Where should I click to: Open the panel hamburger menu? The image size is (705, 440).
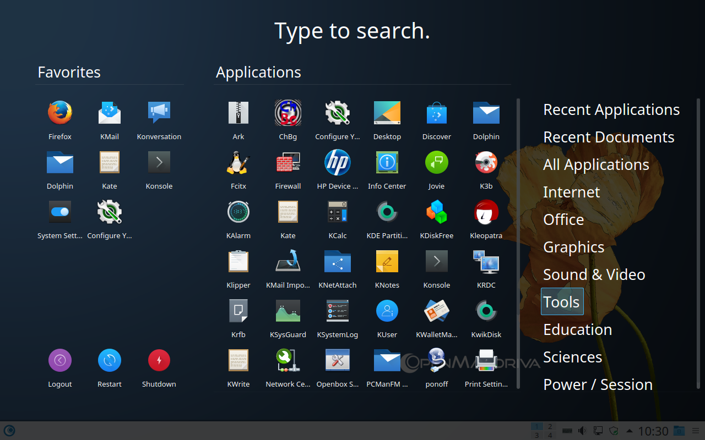click(695, 431)
